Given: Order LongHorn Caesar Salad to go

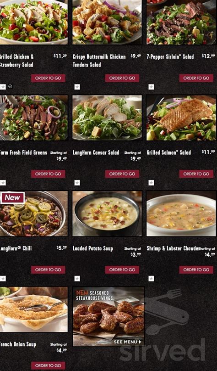Looking at the screenshot, I should pos(122,174).
